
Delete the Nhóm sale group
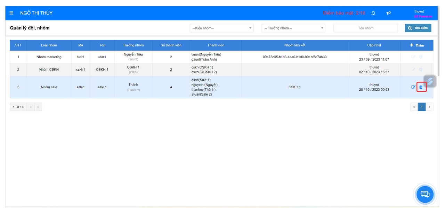pos(421,87)
